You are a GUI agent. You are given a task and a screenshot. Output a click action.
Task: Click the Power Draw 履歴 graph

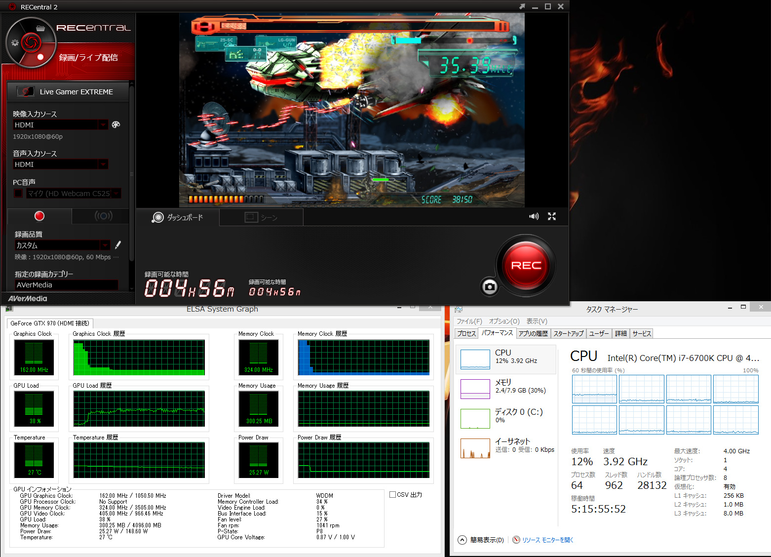(364, 460)
